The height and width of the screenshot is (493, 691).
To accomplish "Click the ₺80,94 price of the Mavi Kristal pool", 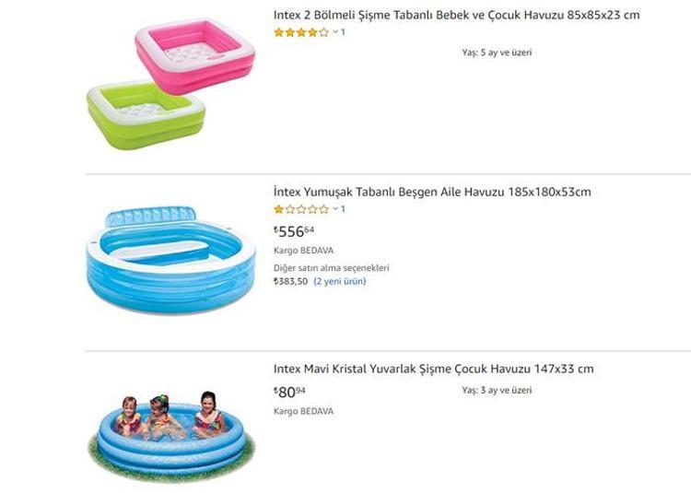I will tap(290, 392).
